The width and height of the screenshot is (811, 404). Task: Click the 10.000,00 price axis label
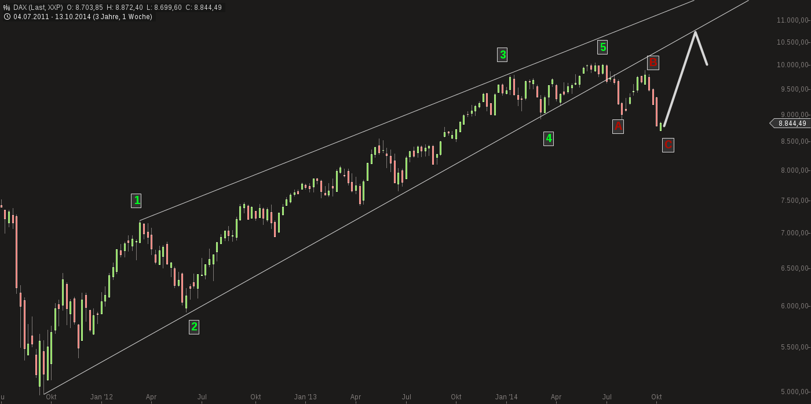point(792,64)
